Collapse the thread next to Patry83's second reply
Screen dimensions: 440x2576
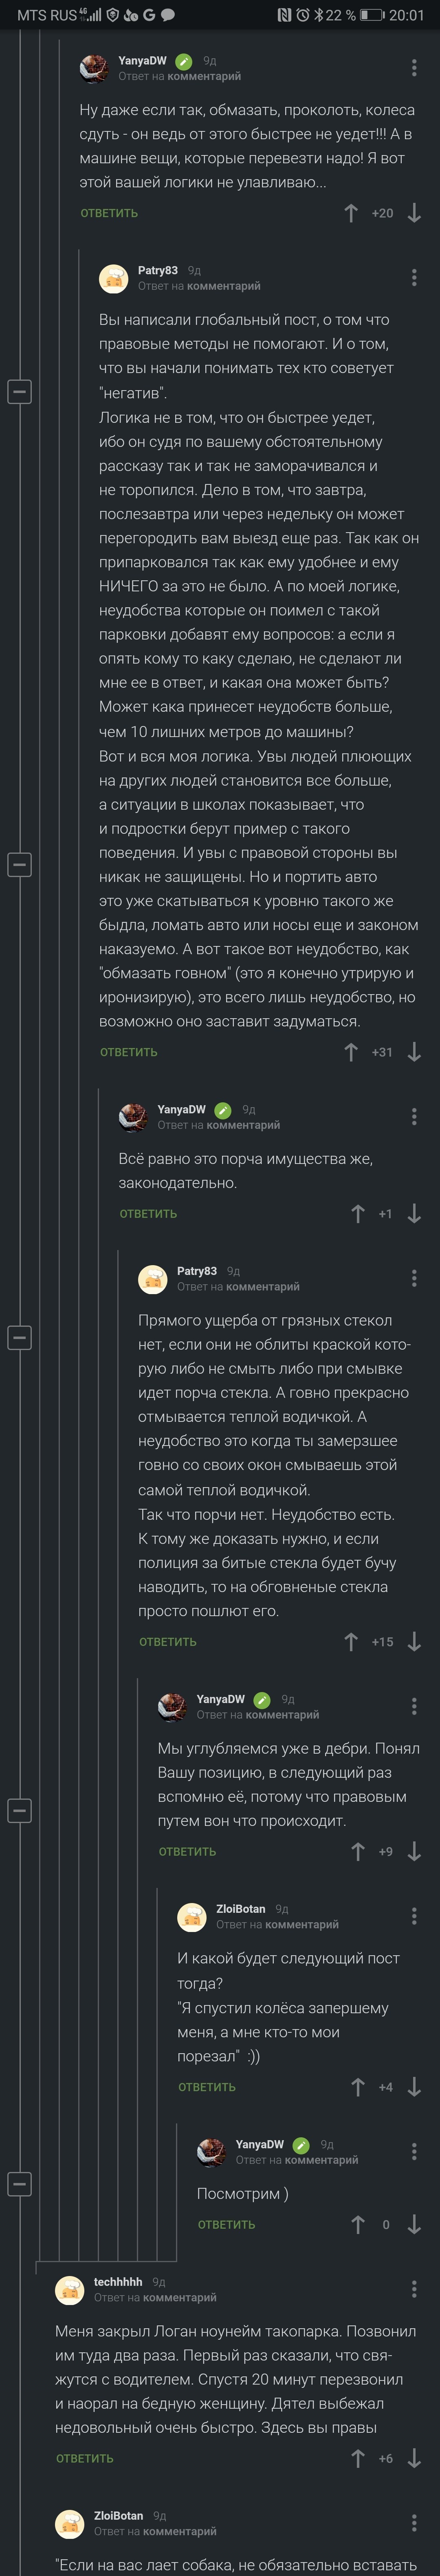tap(20, 1337)
